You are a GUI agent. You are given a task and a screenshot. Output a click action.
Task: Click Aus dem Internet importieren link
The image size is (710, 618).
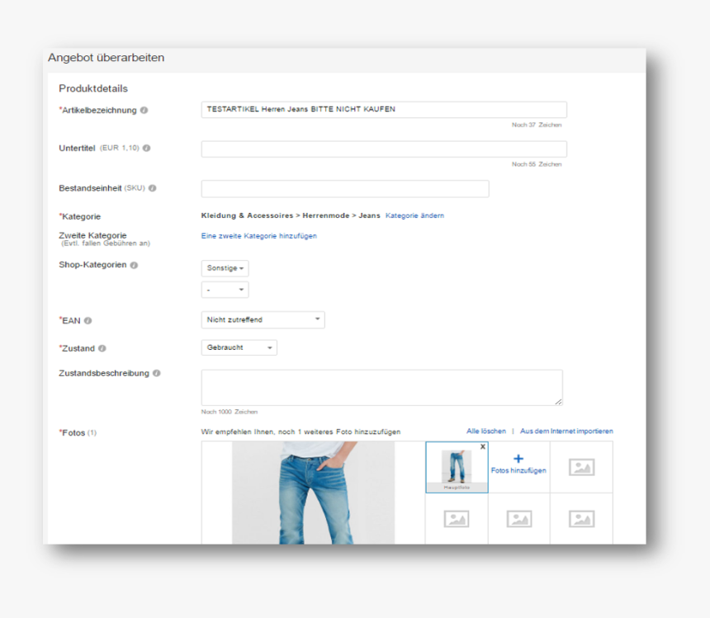(x=566, y=432)
